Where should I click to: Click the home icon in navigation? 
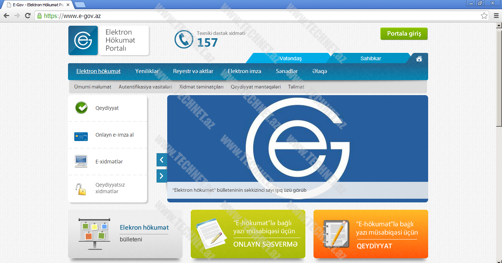pos(419,58)
